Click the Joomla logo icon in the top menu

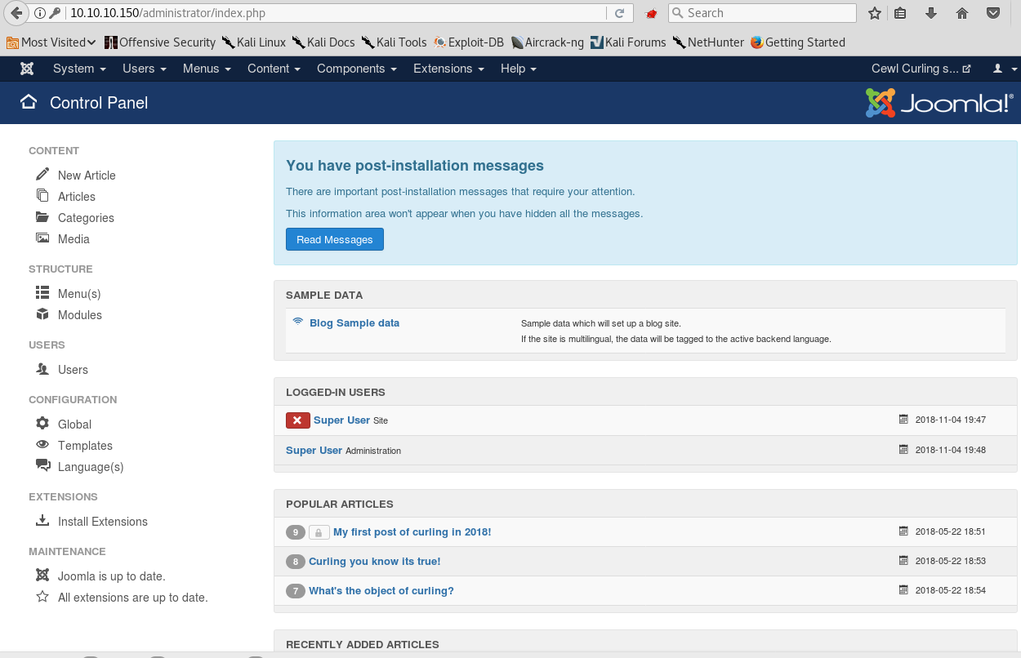pos(27,69)
